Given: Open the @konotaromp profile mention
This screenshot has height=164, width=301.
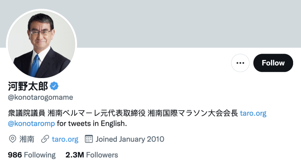Looking at the screenshot, I should click(32, 123).
